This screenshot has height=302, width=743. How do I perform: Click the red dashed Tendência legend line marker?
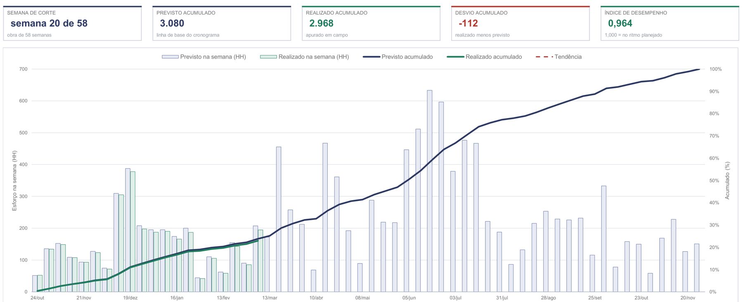pos(544,57)
